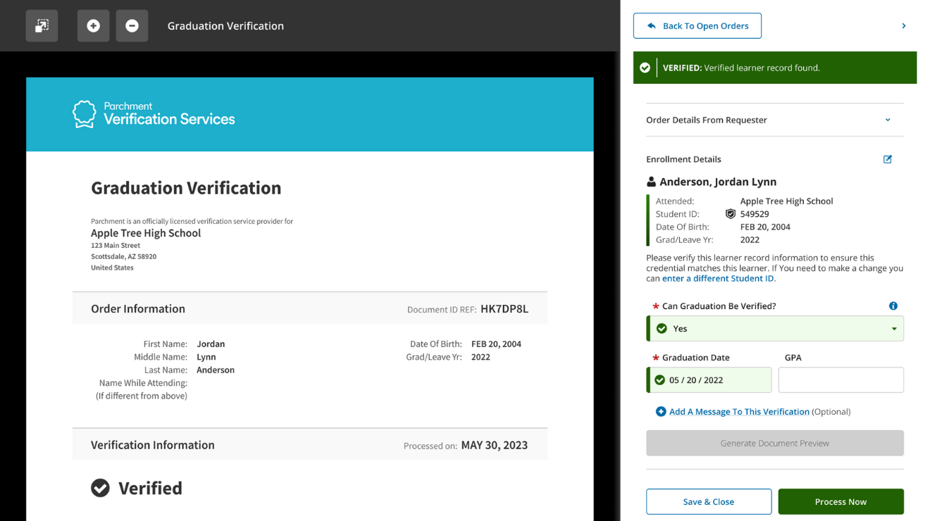This screenshot has width=930, height=521.
Task: Click the plus icon beside Add A Message
Action: point(661,412)
